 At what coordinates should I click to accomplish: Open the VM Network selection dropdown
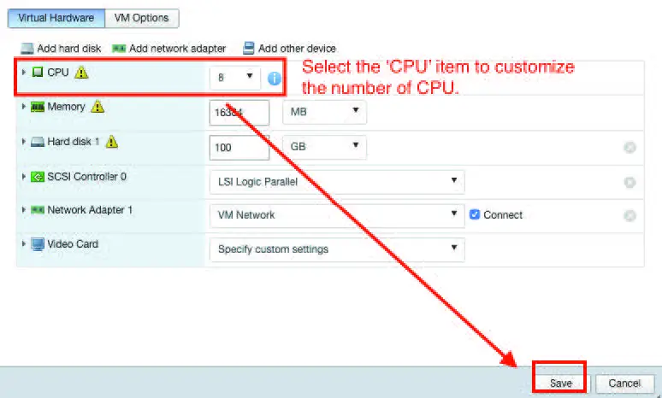tap(336, 215)
